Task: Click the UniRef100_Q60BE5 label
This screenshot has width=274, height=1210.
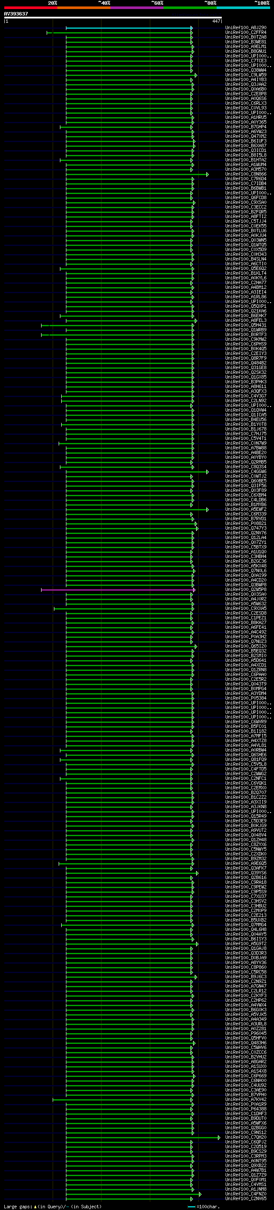Action: [246, 481]
